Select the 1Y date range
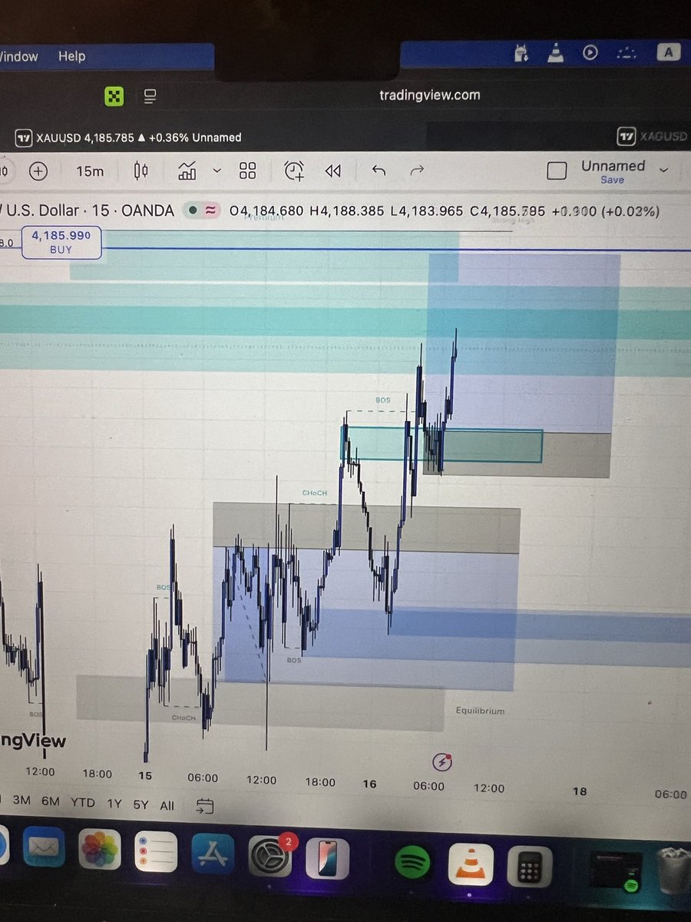 (114, 804)
